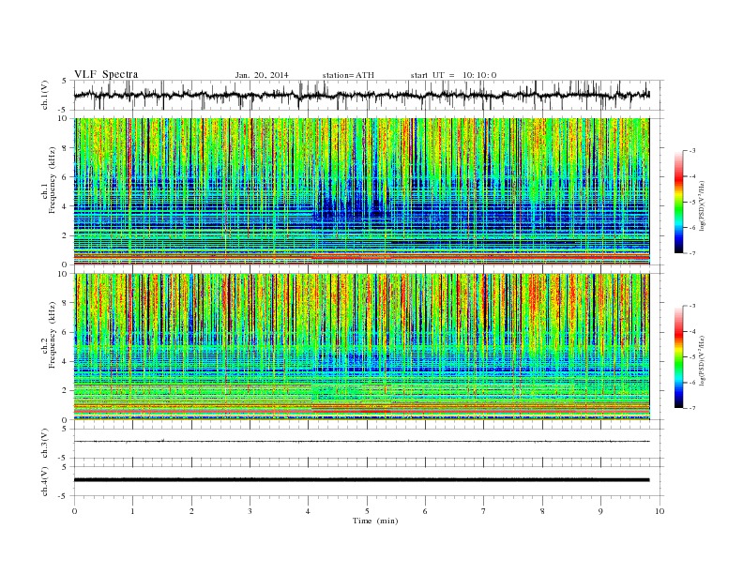
Task: Click the "2" kHz tick on ch.1 axis
Action: 66,235
